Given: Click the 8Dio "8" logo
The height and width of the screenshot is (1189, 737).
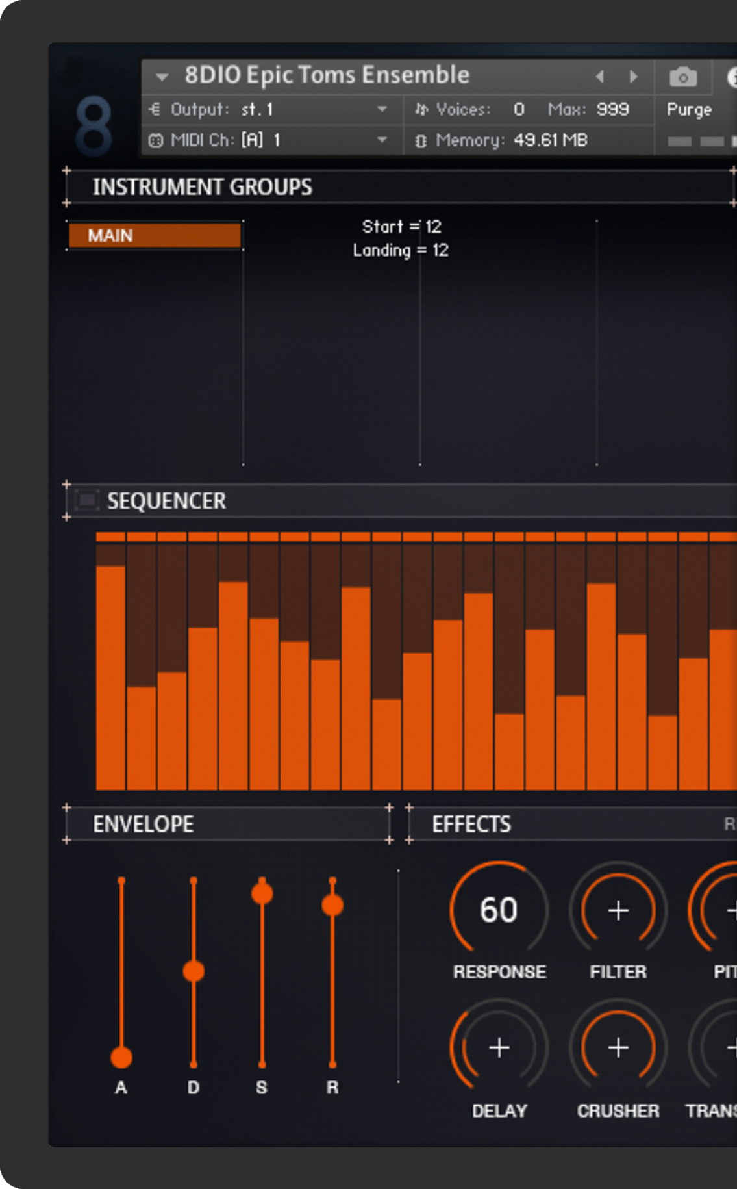Looking at the screenshot, I should (94, 126).
